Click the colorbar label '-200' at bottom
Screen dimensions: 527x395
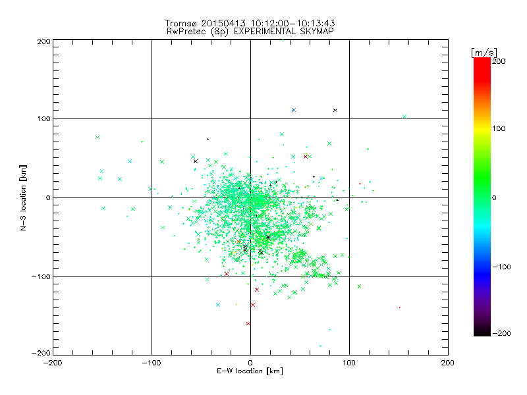(x=501, y=334)
